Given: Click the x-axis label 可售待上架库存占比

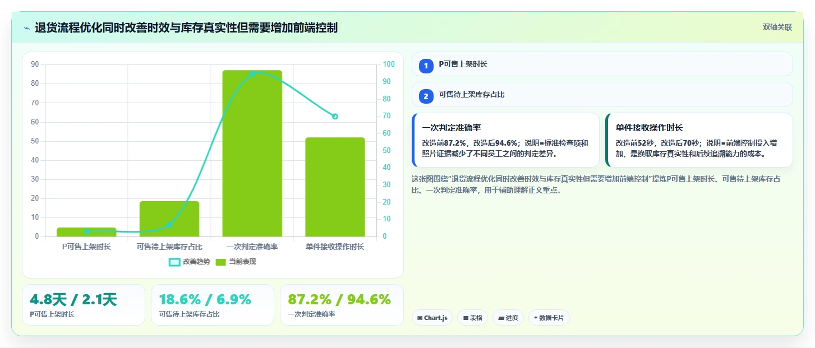Looking at the screenshot, I should 169,247.
